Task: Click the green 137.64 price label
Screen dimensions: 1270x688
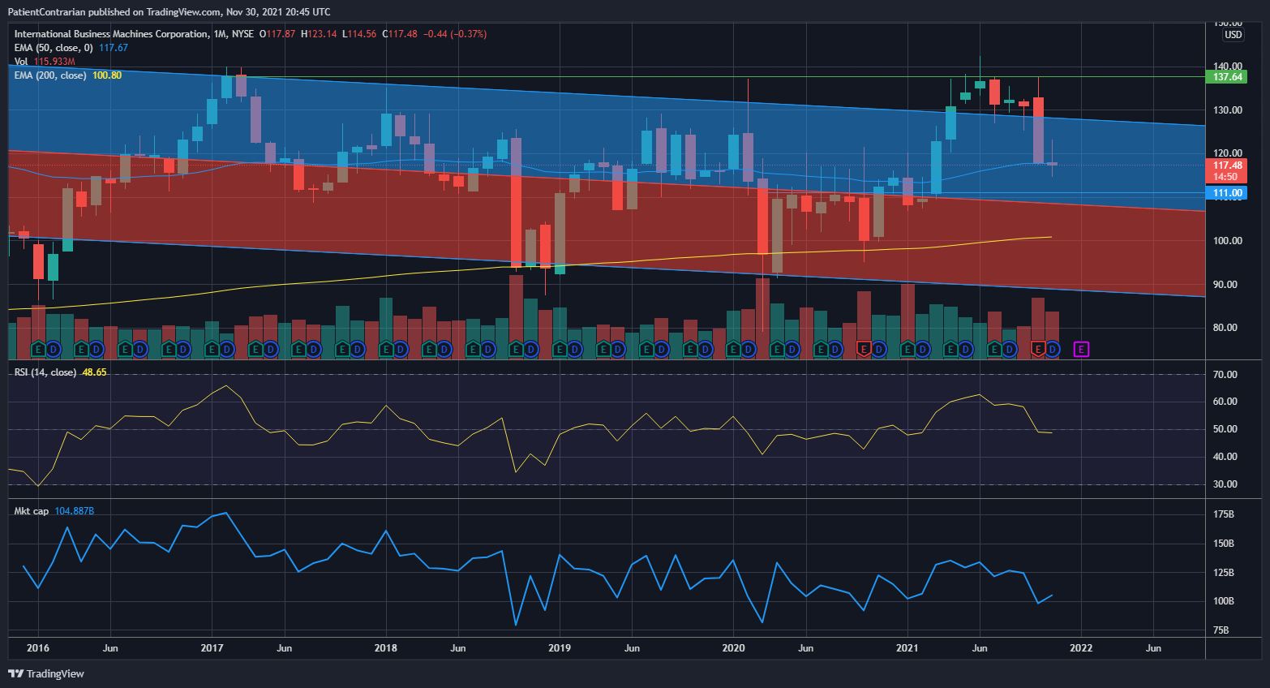Action: (1227, 77)
